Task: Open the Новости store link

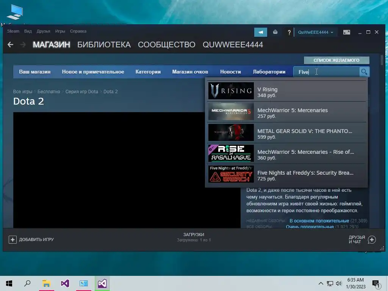Action: pyautogui.click(x=230, y=72)
